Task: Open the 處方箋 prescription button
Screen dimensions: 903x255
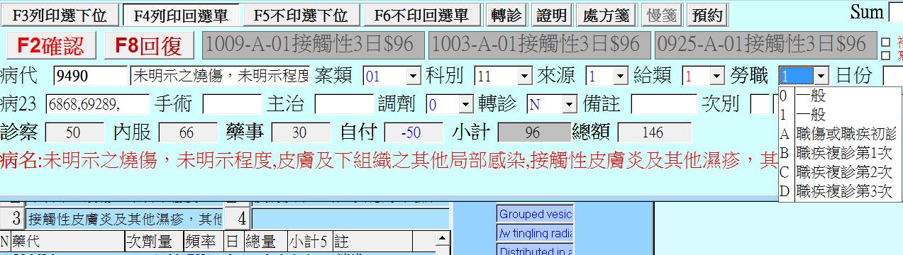Action: click(x=605, y=15)
